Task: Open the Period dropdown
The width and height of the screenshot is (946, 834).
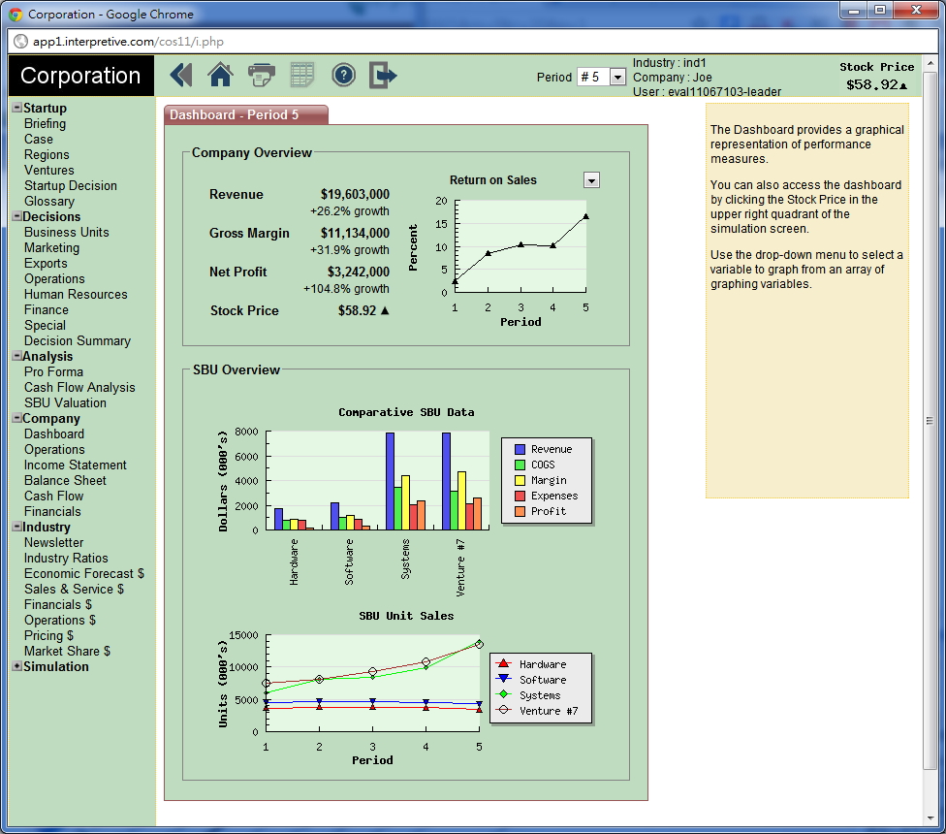Action: (x=617, y=77)
